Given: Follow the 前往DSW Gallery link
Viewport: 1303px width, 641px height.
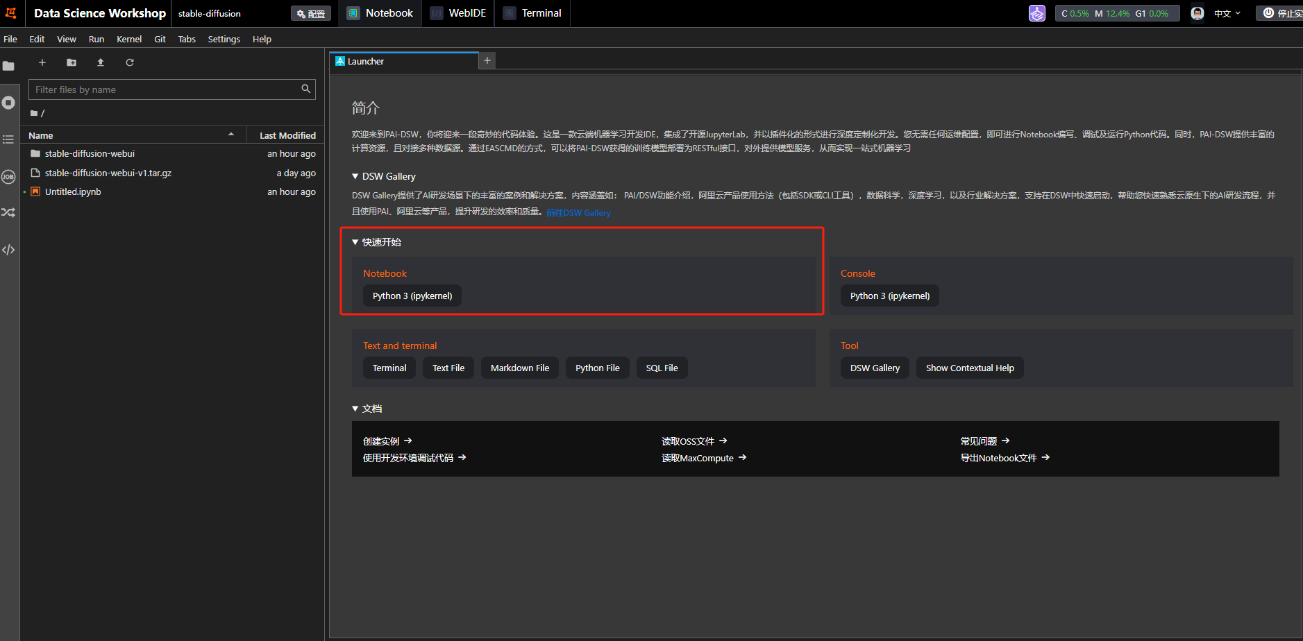Looking at the screenshot, I should 579,212.
